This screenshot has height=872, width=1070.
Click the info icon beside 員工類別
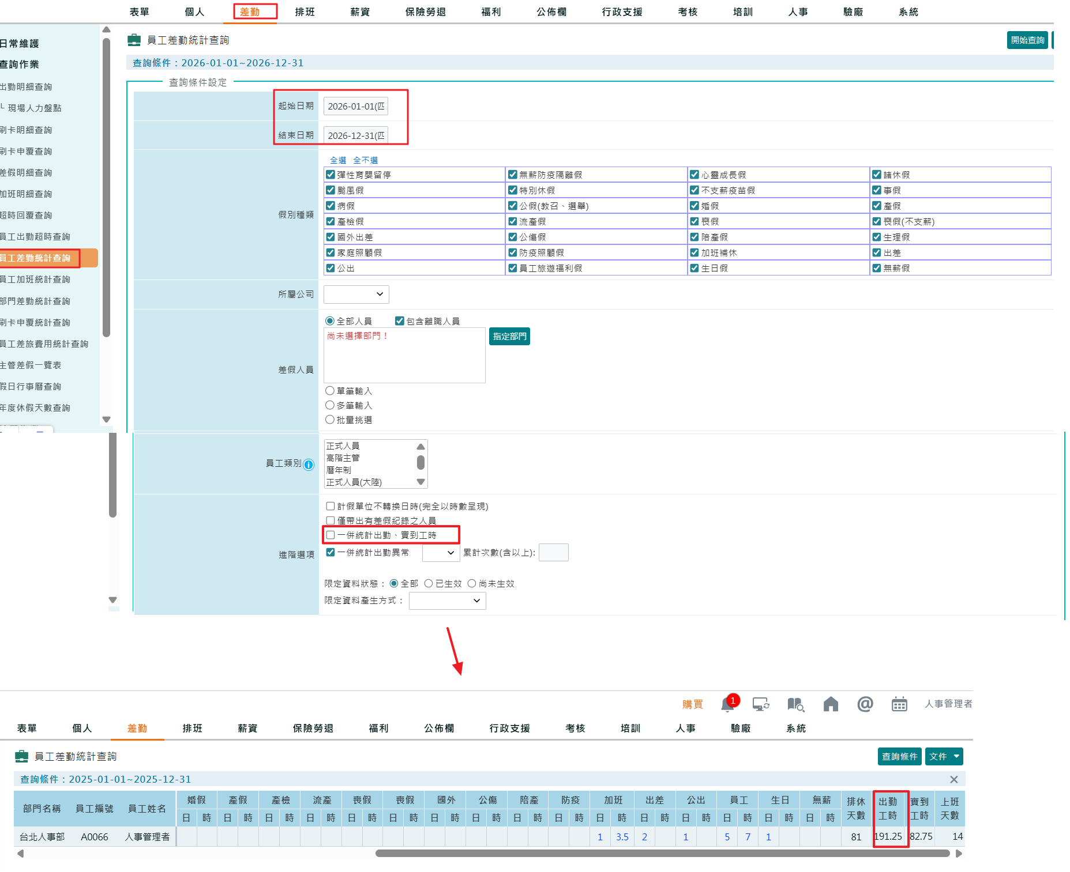[309, 465]
